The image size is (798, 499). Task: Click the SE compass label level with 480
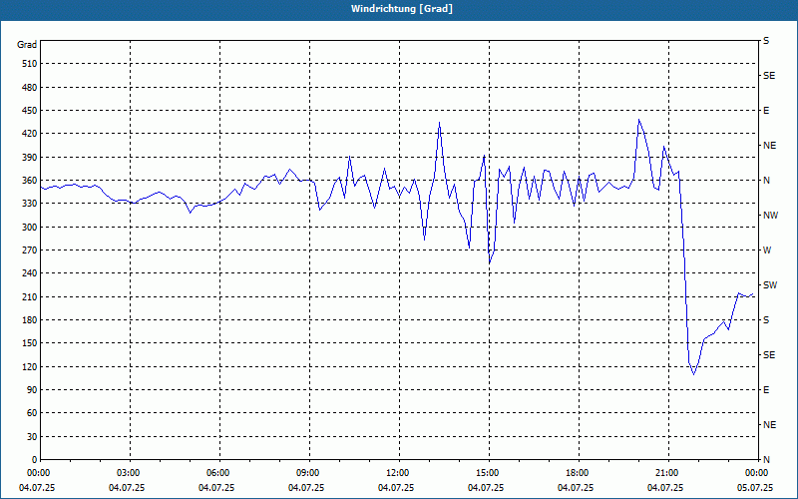[769, 76]
